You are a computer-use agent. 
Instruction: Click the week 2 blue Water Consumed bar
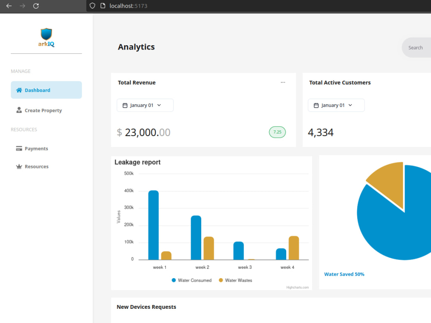tap(196, 238)
